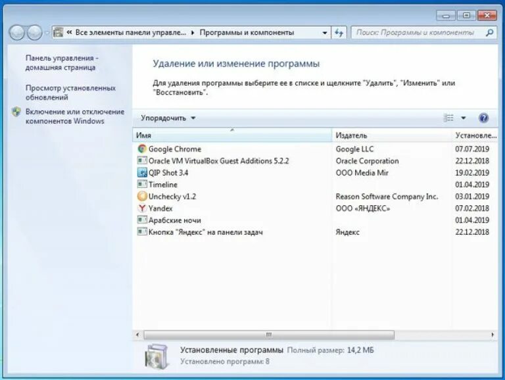Expand the breadcrumb arrow after Все элементы панели управления

click(193, 33)
